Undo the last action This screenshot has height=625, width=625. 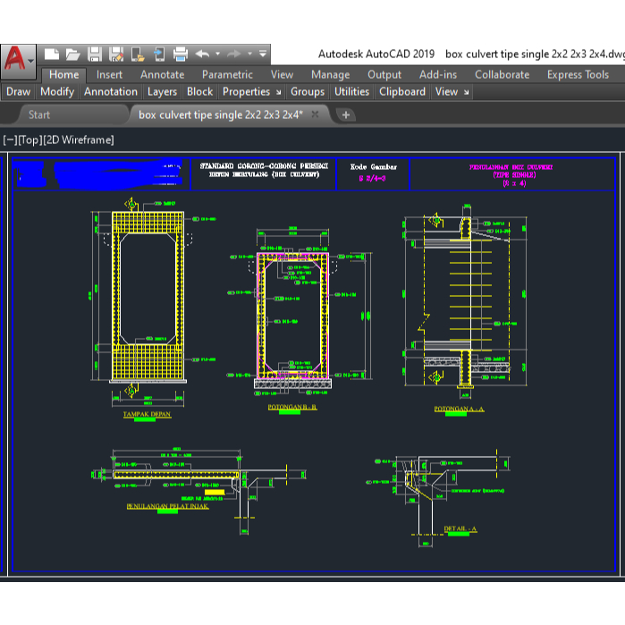coord(202,54)
